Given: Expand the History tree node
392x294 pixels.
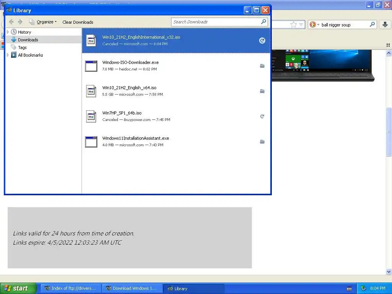Looking at the screenshot, I should (x=8, y=32).
